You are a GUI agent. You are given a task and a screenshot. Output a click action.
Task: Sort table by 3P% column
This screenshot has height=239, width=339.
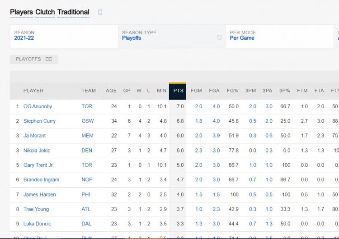[x=284, y=91]
